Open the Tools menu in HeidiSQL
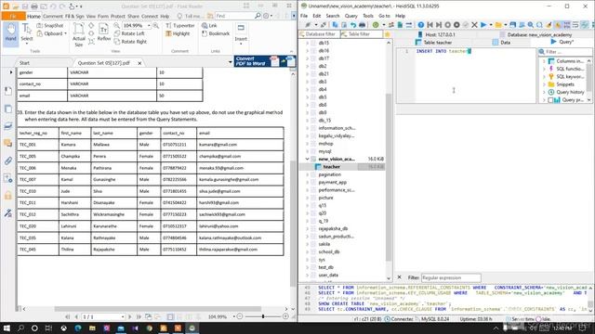595x334 pixels. (x=368, y=16)
